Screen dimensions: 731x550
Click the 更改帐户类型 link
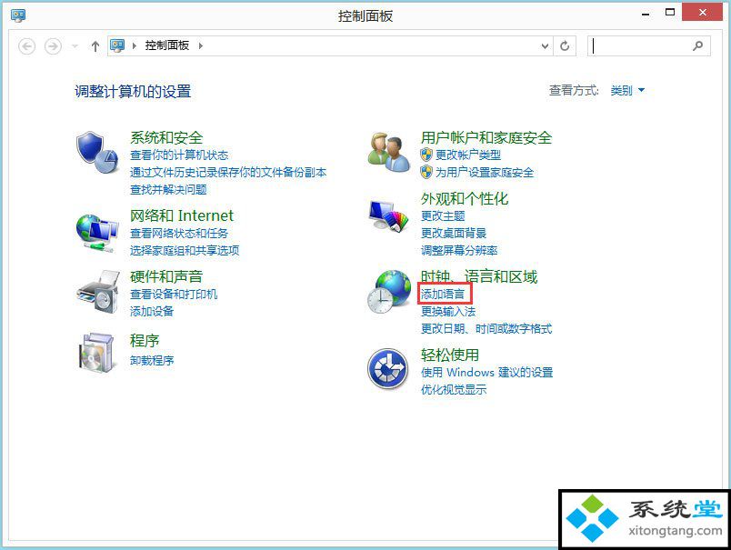click(468, 155)
